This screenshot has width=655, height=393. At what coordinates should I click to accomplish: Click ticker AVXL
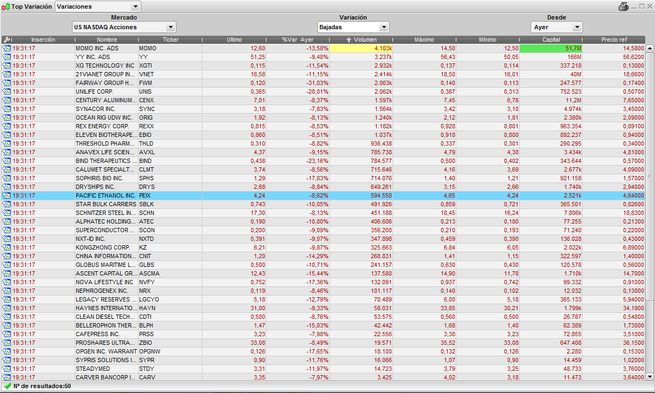pyautogui.click(x=147, y=152)
